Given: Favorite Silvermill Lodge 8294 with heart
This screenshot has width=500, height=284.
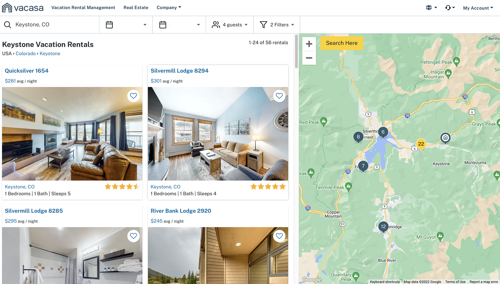Looking at the screenshot, I should tap(279, 96).
